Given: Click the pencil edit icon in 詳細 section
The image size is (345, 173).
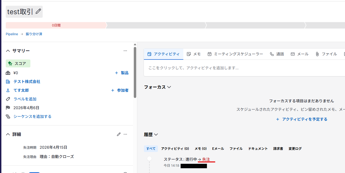Looking at the screenshot, I should click(119, 134).
